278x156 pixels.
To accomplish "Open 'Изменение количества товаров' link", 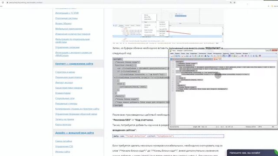I will pyautogui.click(x=73, y=34).
